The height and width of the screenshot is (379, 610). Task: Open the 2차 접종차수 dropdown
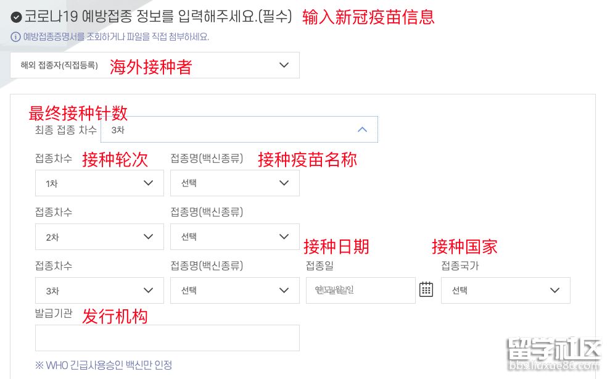click(99, 237)
